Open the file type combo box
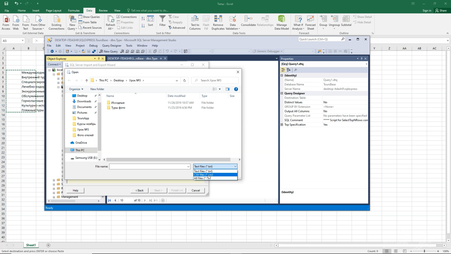Image resolution: width=451 pixels, height=254 pixels. point(215,166)
